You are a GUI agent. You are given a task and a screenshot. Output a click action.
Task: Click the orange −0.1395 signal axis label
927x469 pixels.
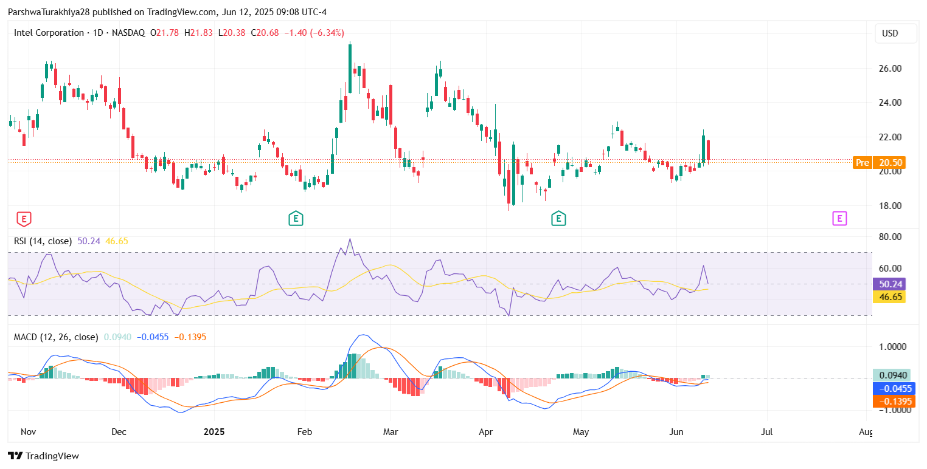click(893, 402)
